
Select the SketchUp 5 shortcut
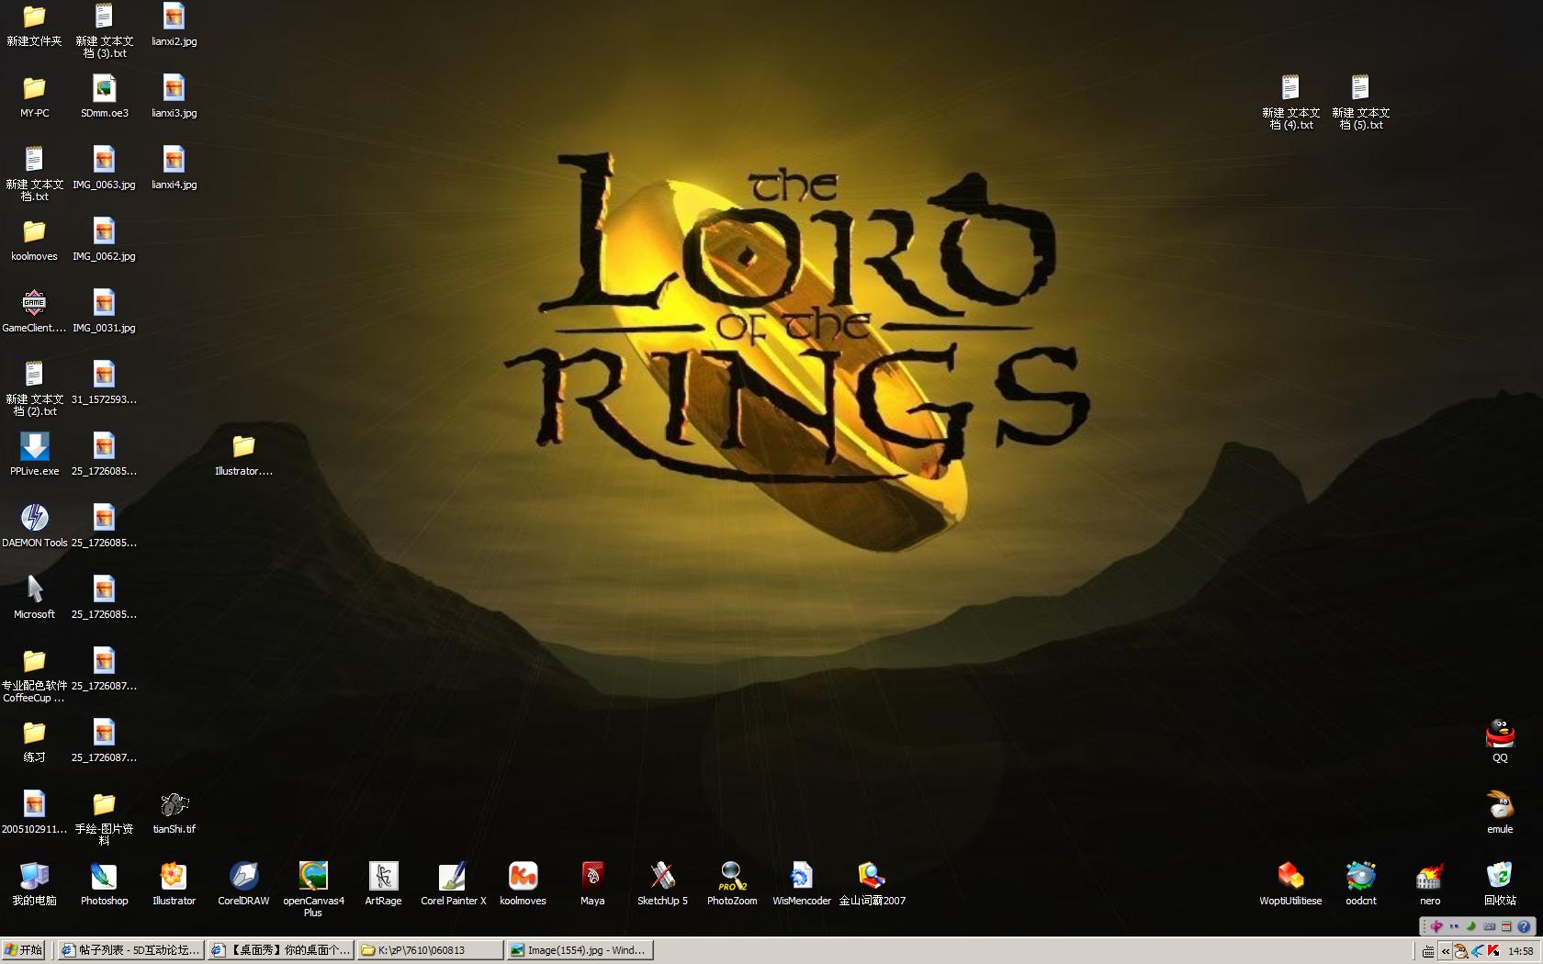(x=662, y=883)
